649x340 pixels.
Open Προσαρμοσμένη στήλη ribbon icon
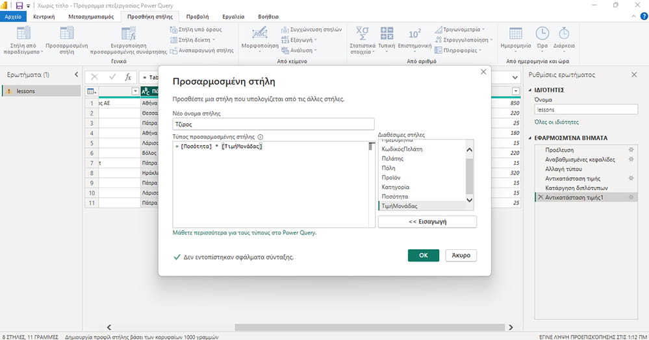tap(67, 33)
